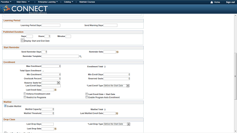Click the Enrollment Total label

(95, 66)
